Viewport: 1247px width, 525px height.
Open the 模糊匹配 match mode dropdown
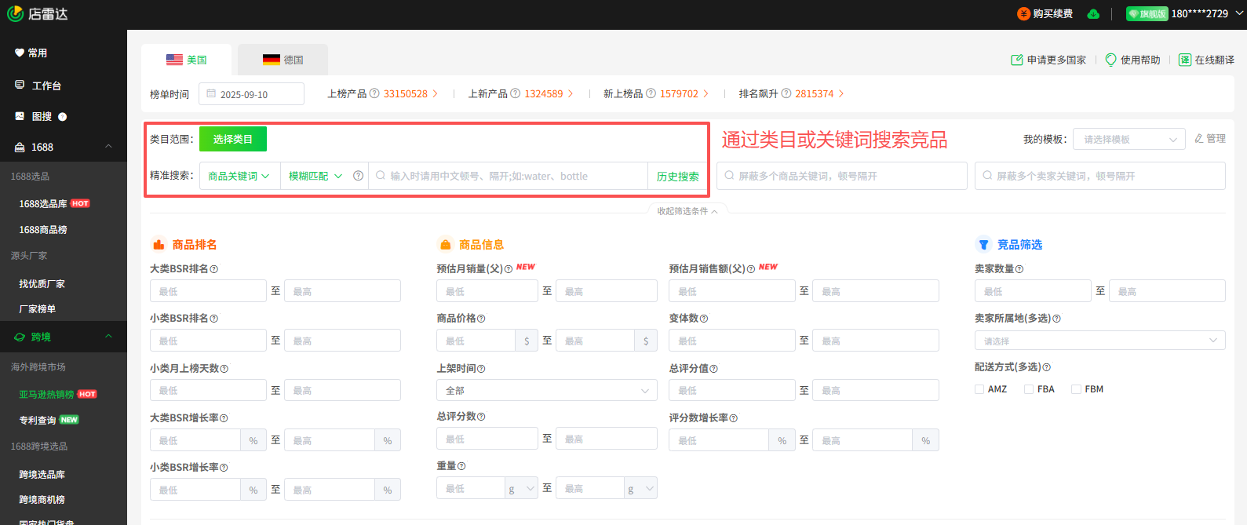point(315,176)
